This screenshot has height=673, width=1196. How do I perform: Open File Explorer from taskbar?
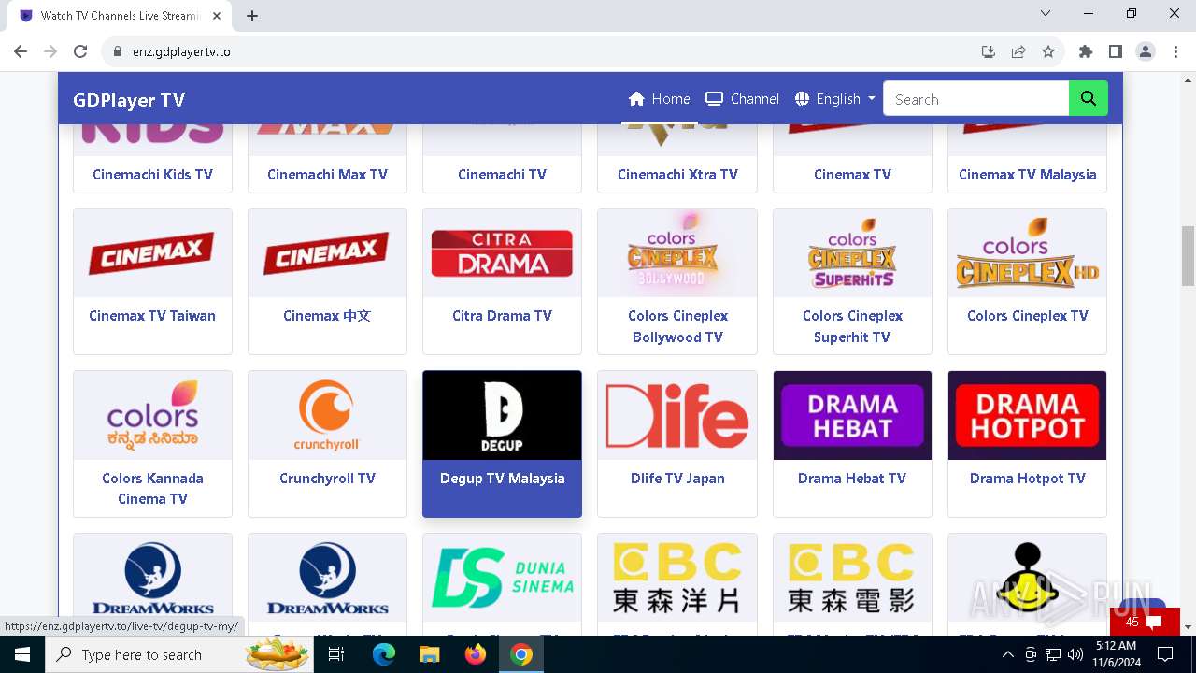point(430,654)
